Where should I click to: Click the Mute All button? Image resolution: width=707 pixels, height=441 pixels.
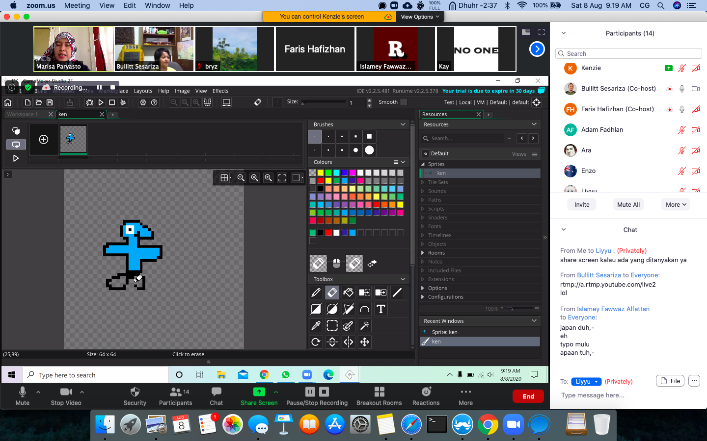pos(628,204)
